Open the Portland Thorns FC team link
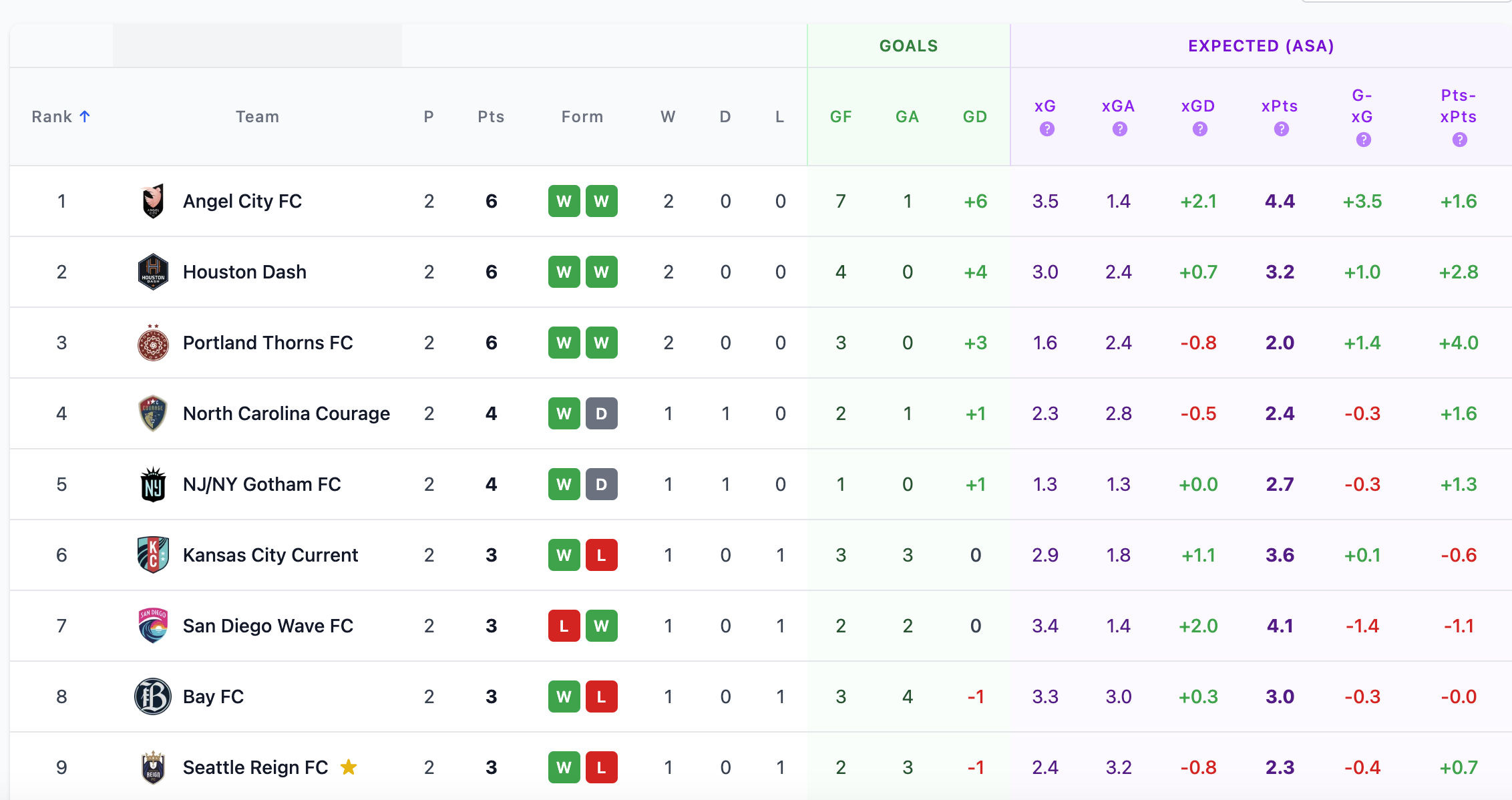The width and height of the screenshot is (1512, 800). (267, 343)
